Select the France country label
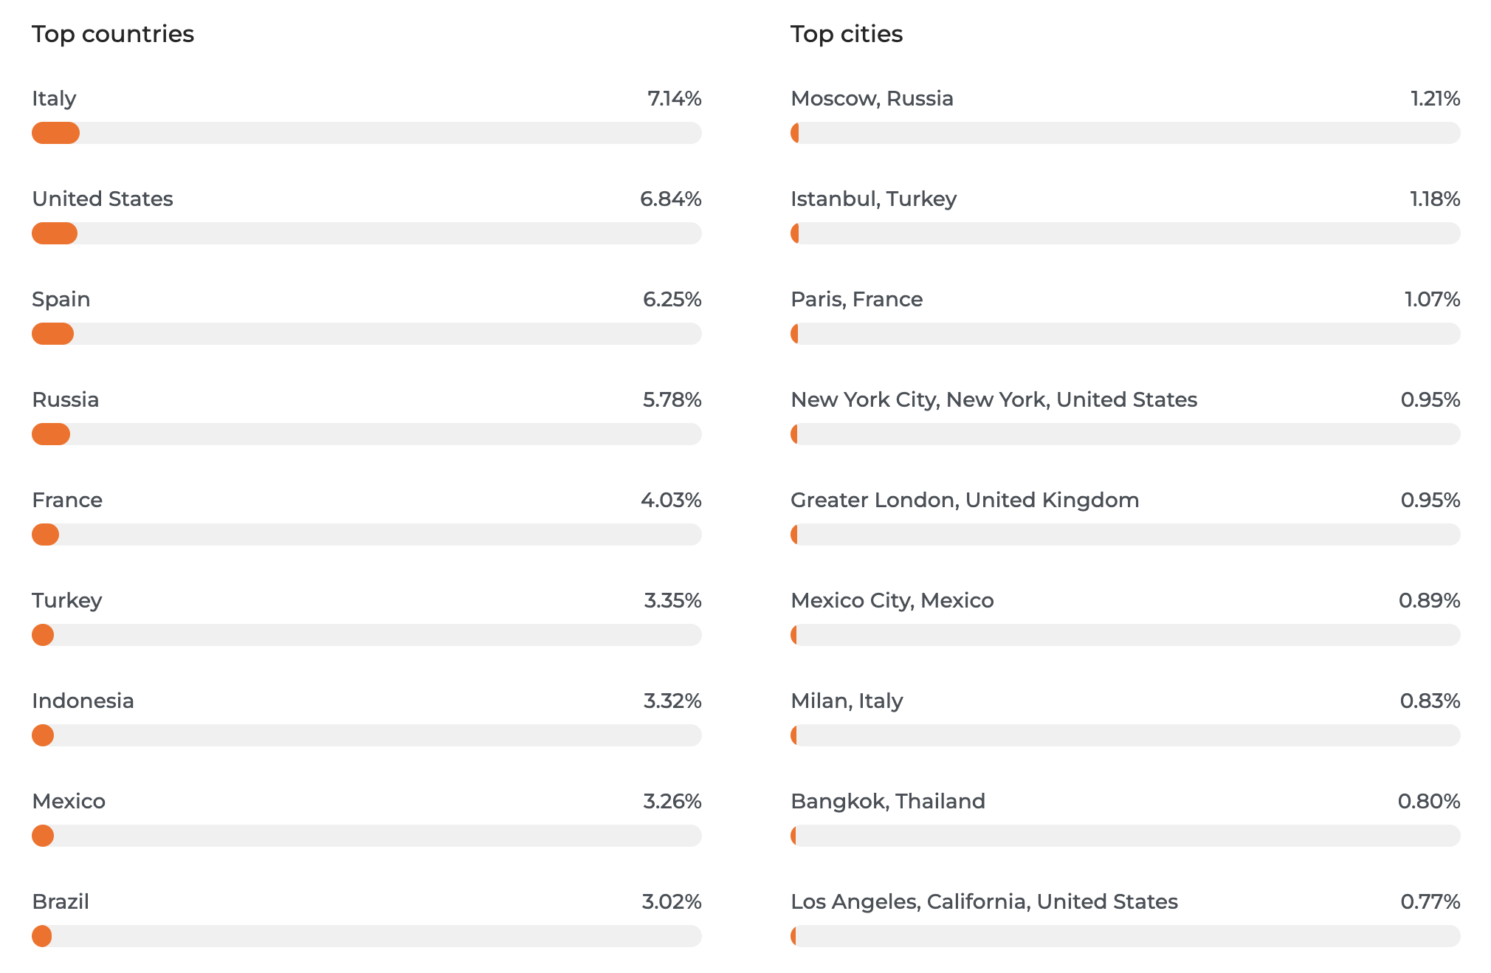The height and width of the screenshot is (973, 1491). pos(67,500)
